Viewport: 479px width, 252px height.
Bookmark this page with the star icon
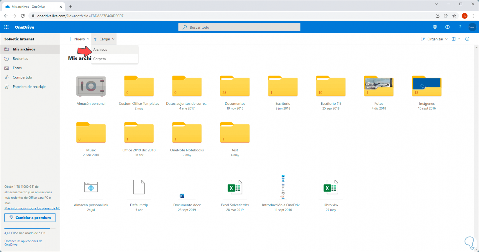454,16
